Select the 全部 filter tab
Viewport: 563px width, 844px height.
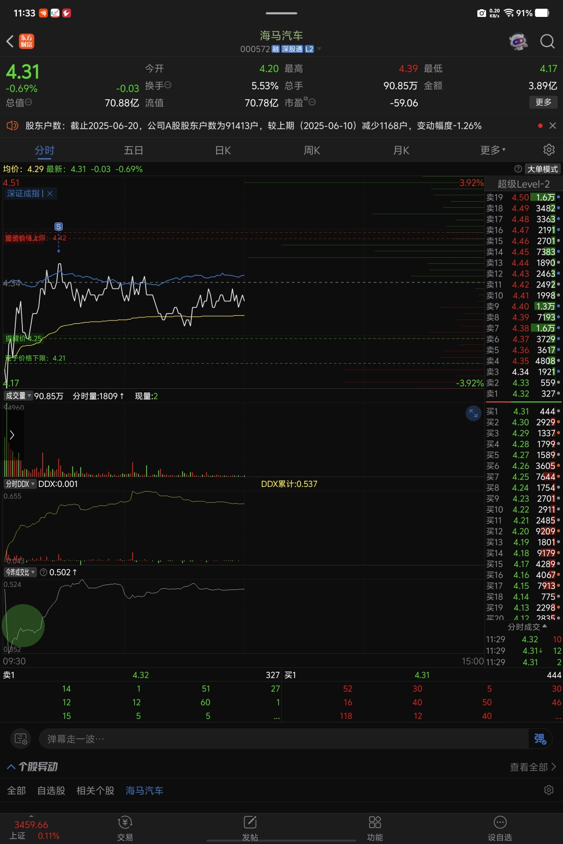tap(16, 791)
